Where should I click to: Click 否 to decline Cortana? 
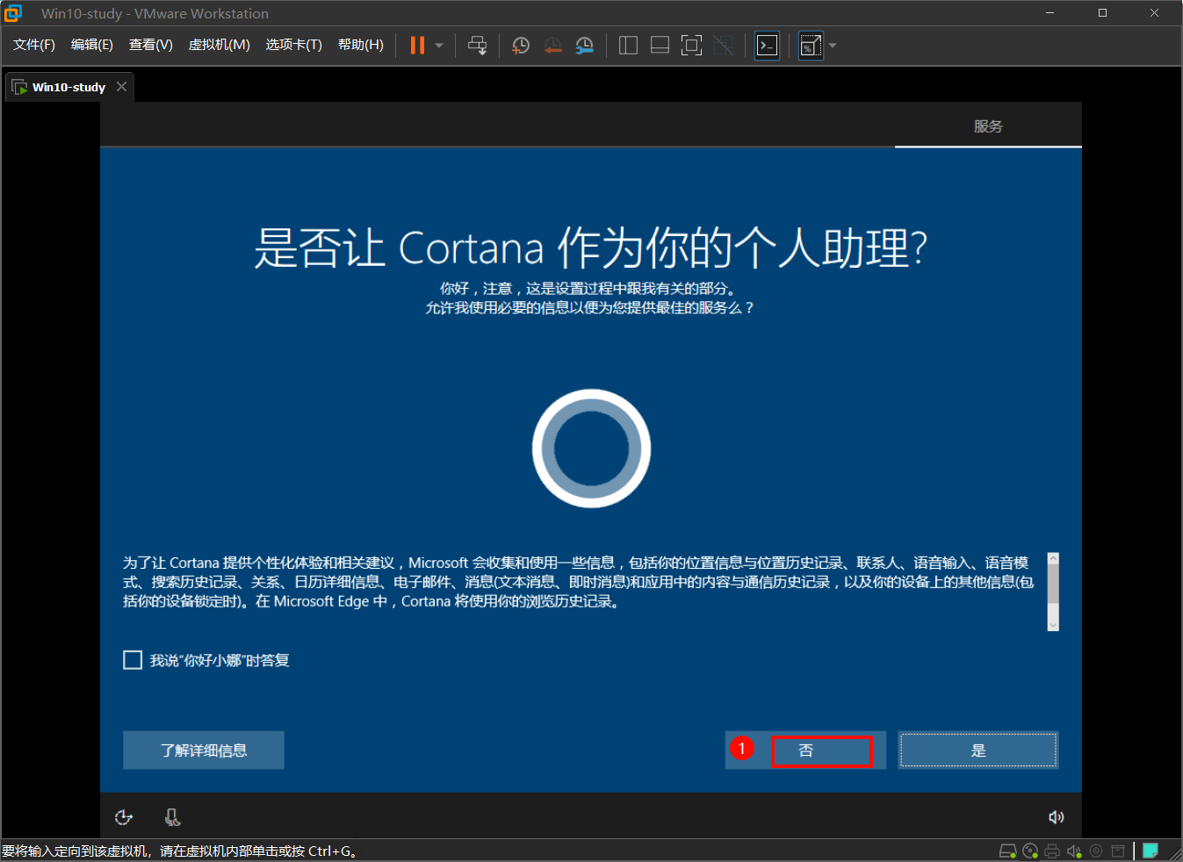(821, 751)
